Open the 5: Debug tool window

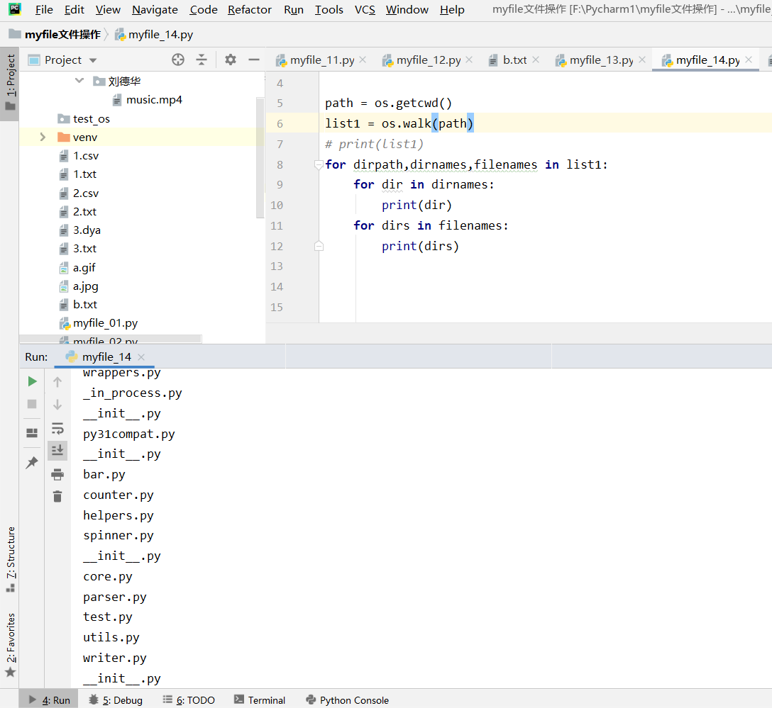point(116,700)
